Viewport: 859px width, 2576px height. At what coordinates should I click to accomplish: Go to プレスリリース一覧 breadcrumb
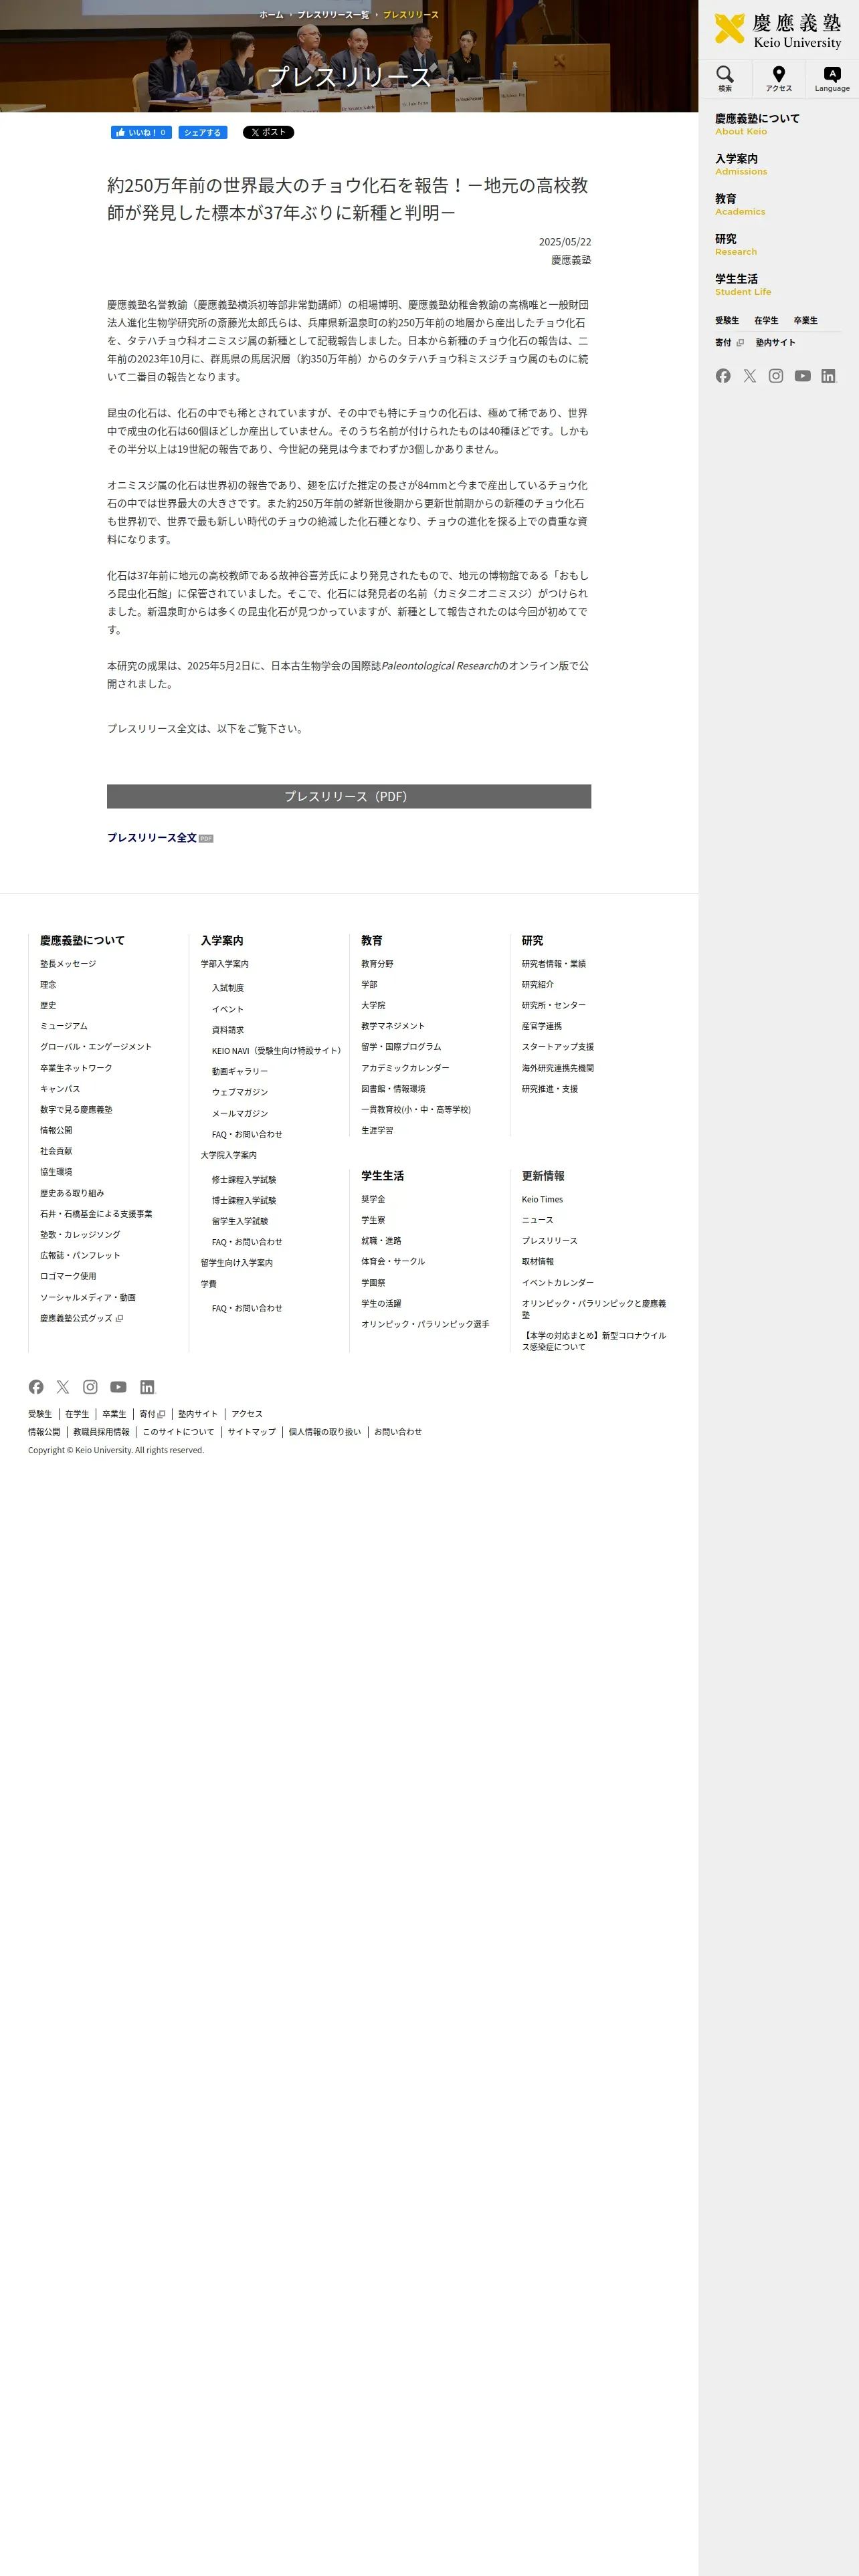coord(333,15)
